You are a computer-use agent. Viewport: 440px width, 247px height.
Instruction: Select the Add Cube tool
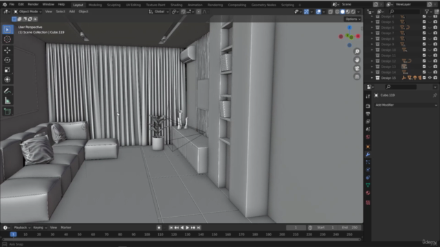tap(8, 112)
